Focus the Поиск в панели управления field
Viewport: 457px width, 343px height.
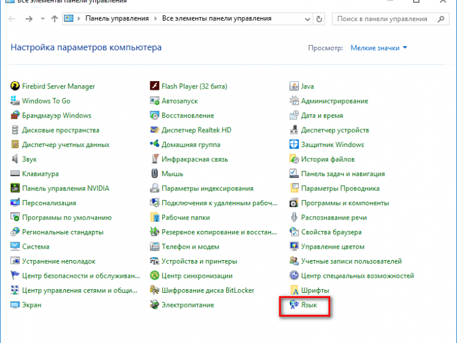(x=390, y=19)
